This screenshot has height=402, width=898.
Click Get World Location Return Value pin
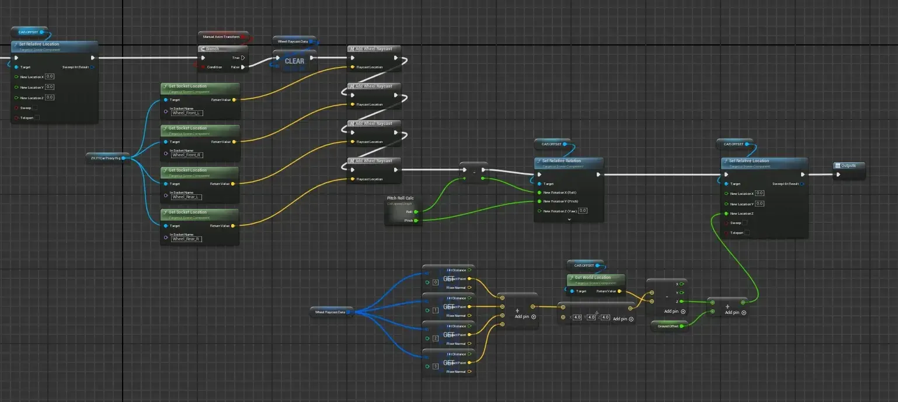pyautogui.click(x=619, y=291)
